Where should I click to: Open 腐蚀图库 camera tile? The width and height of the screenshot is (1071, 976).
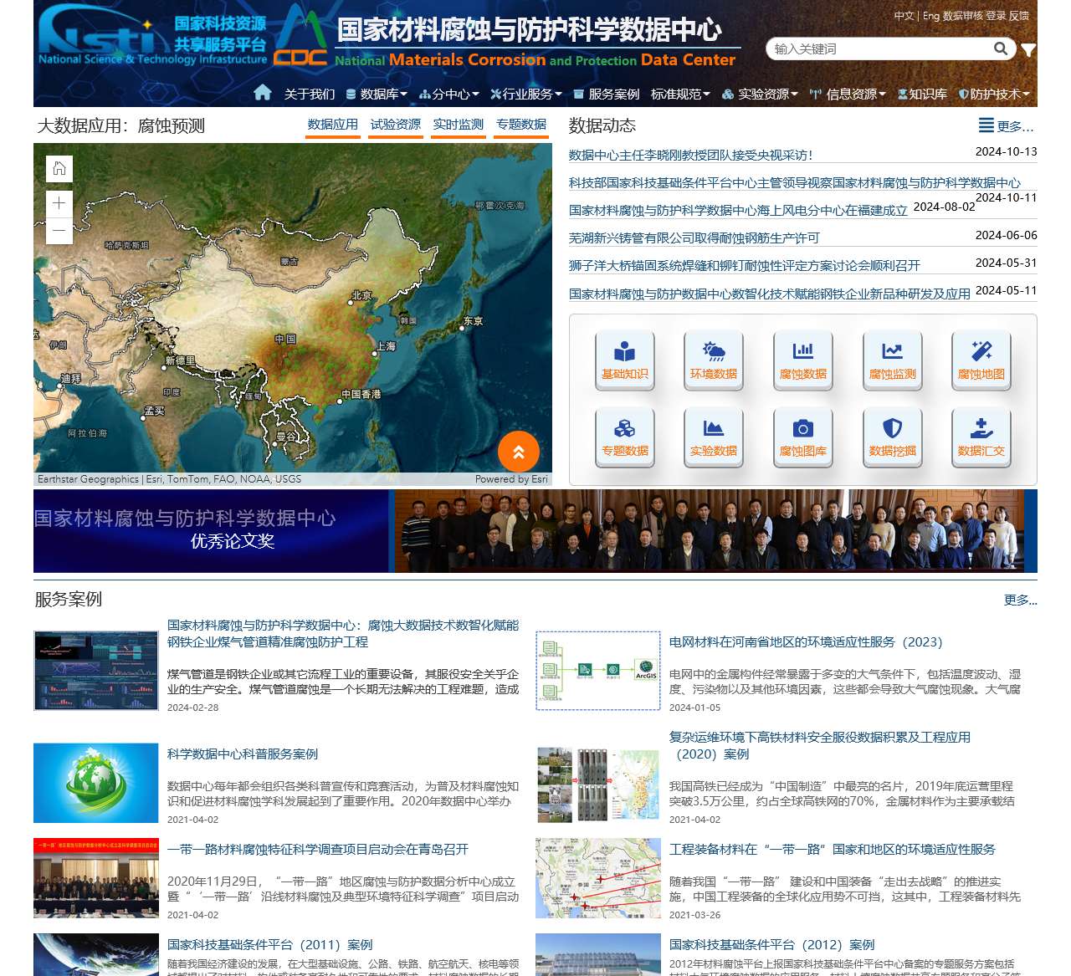point(803,437)
